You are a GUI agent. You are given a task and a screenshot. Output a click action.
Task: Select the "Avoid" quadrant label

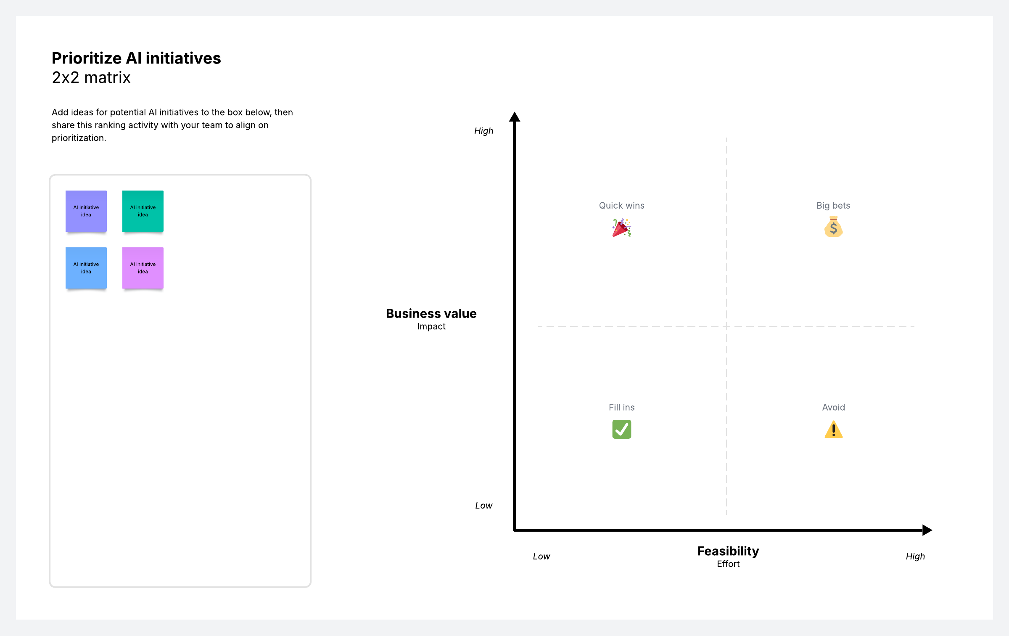tap(833, 408)
